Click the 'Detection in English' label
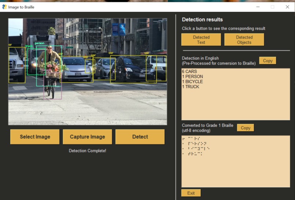Screen dimensions: 295x200 coord(200,58)
